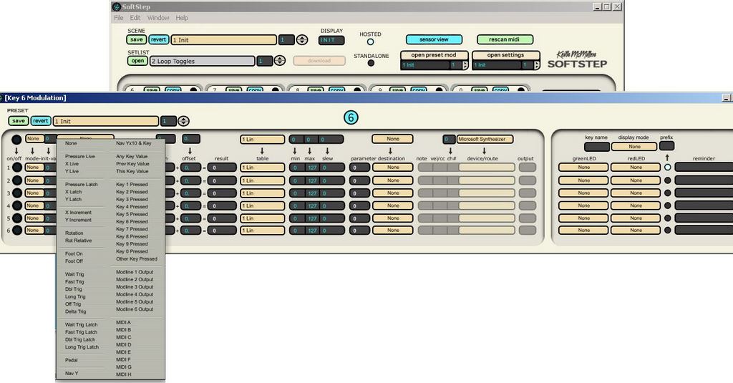Viewport: 733px width, 383px height.
Task: Click the rescan midi button
Action: click(505, 39)
